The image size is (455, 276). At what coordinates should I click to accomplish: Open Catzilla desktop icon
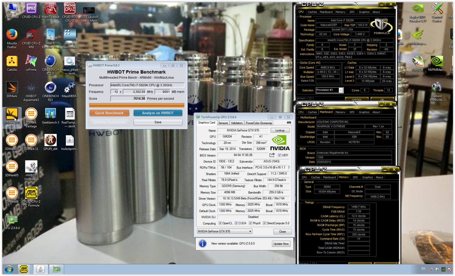click(12, 63)
